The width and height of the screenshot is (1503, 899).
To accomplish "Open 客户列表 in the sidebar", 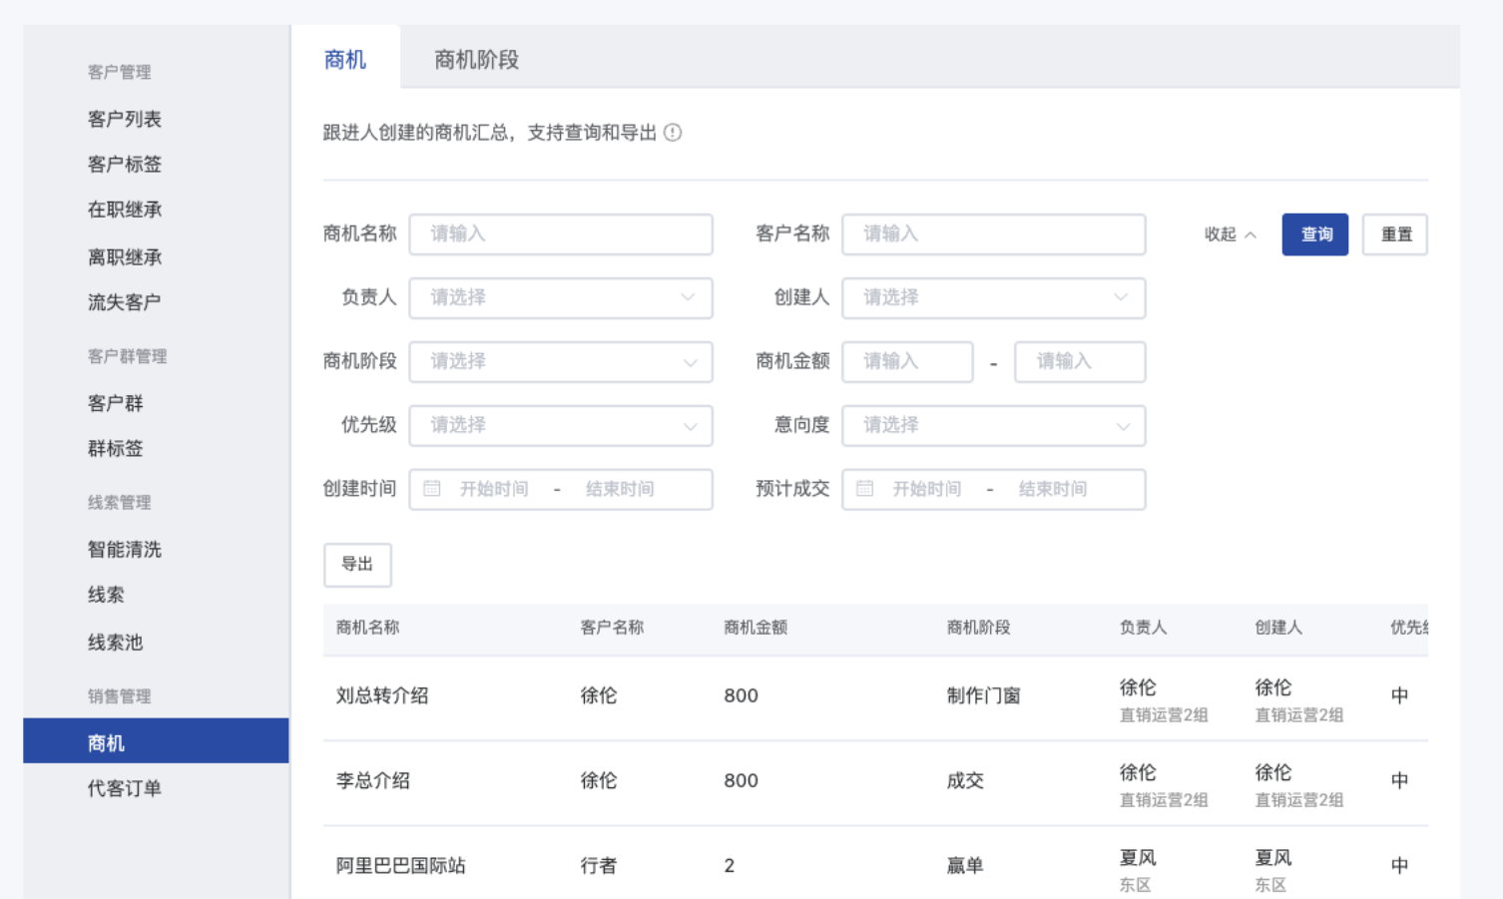I will tap(125, 119).
